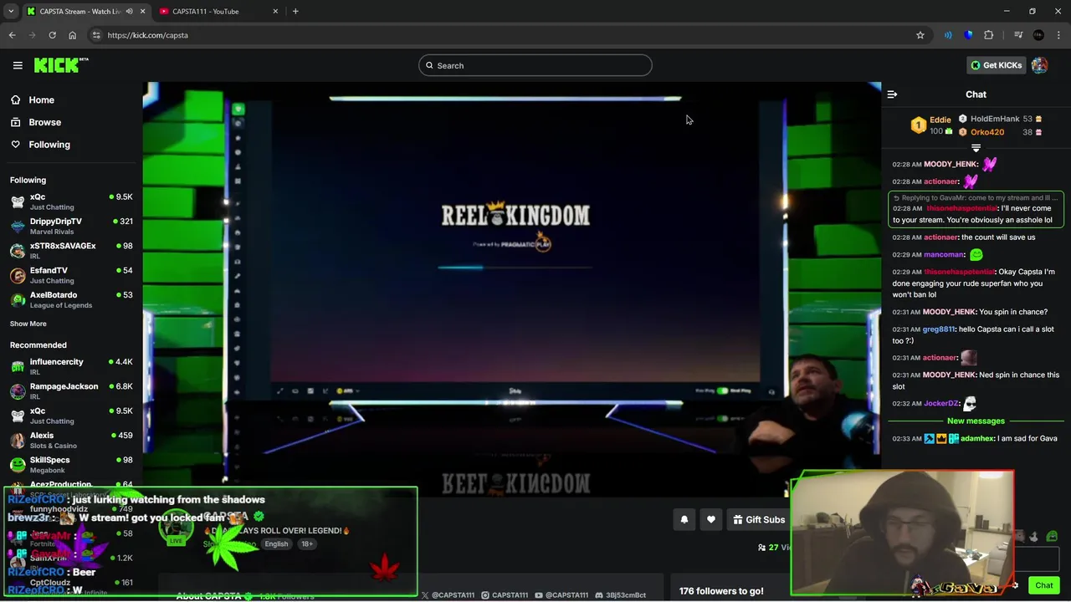Click HoldEmHank on the leaderboard
The width and height of the screenshot is (1071, 602).
(995, 119)
